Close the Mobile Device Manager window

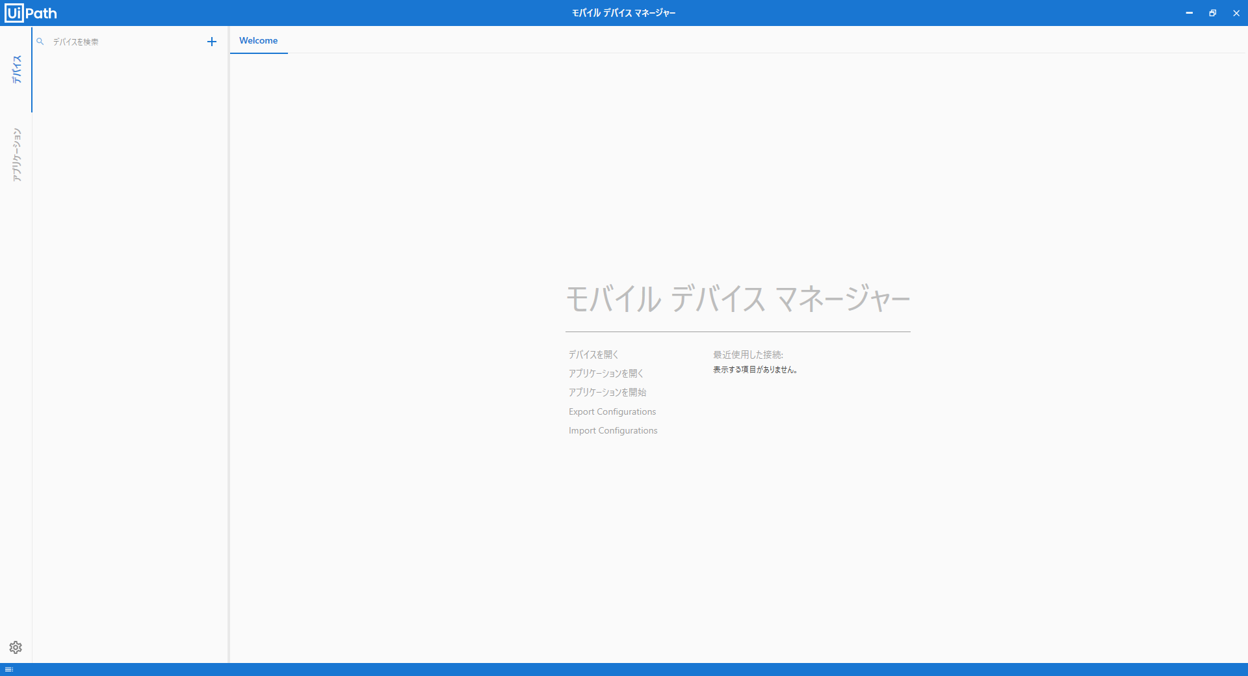1236,13
